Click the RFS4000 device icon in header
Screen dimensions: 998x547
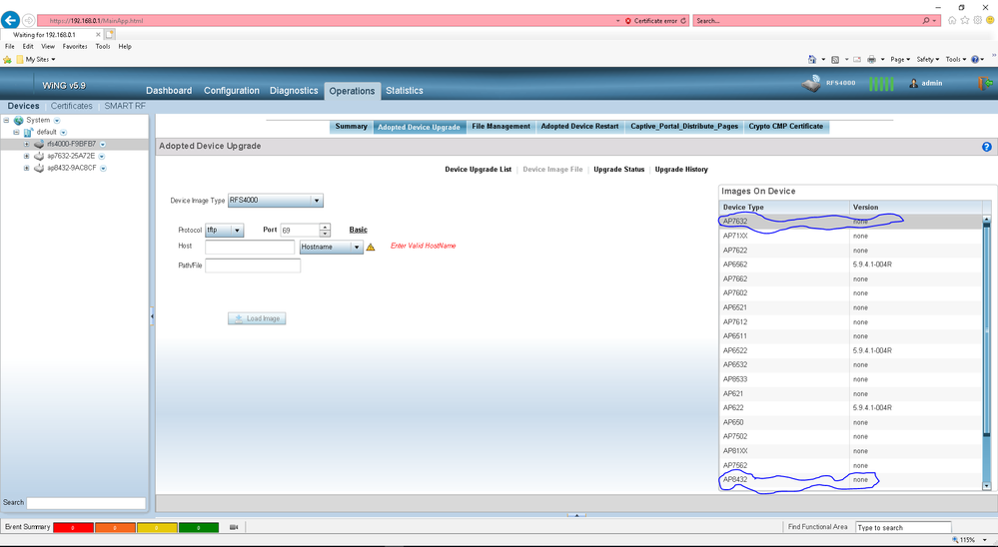[x=811, y=84]
